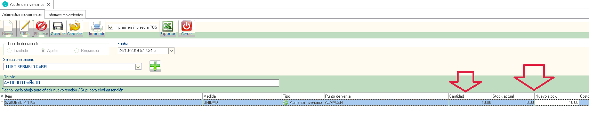This screenshot has width=589, height=134.
Task: Click the Nuevo stock cell 10,00
Action: pyautogui.click(x=557, y=102)
